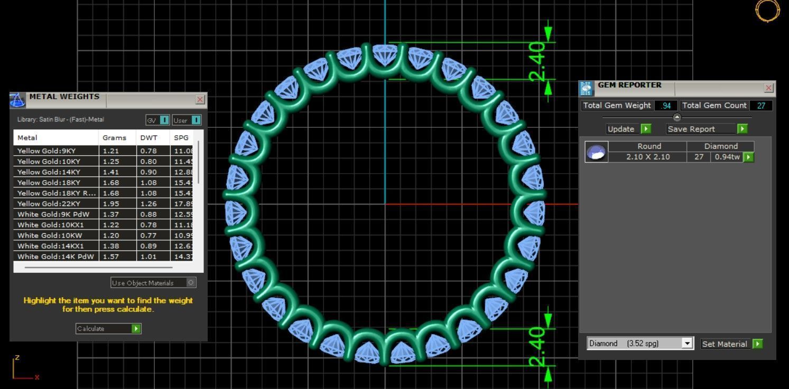Click the Library: Satin Blur - (Fast)-Metal label

(x=61, y=120)
